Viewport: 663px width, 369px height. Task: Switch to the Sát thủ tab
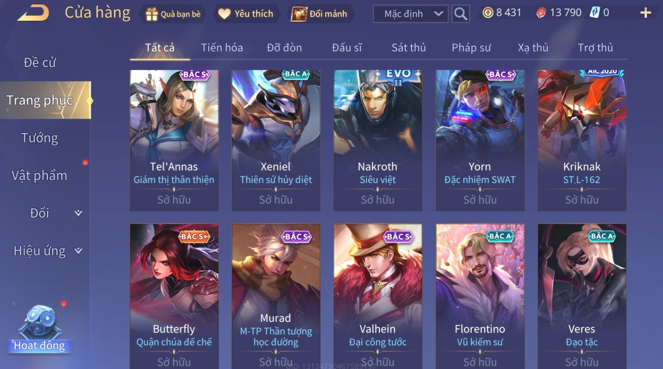coord(409,47)
